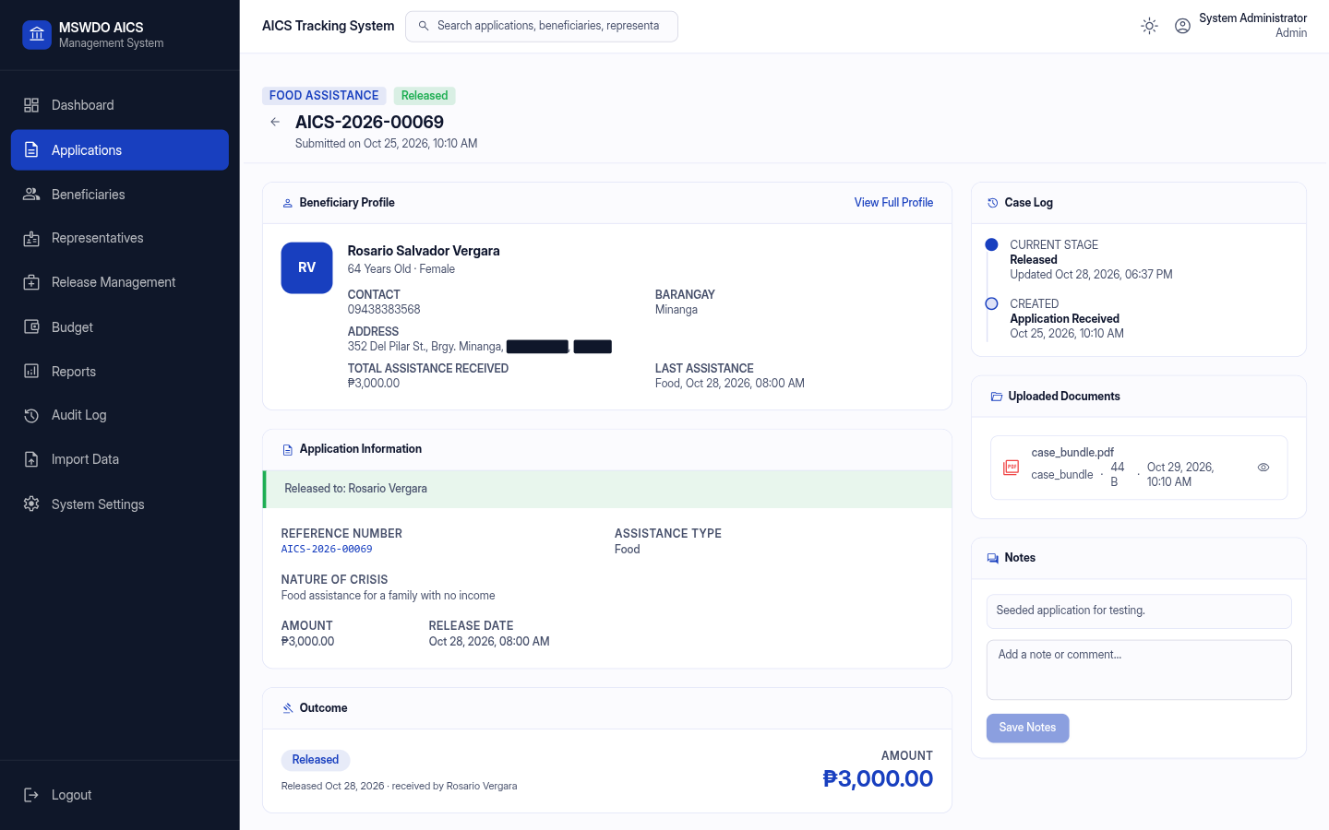Open the System Administrator user profile icon
The width and height of the screenshot is (1329, 830).
1182,26
